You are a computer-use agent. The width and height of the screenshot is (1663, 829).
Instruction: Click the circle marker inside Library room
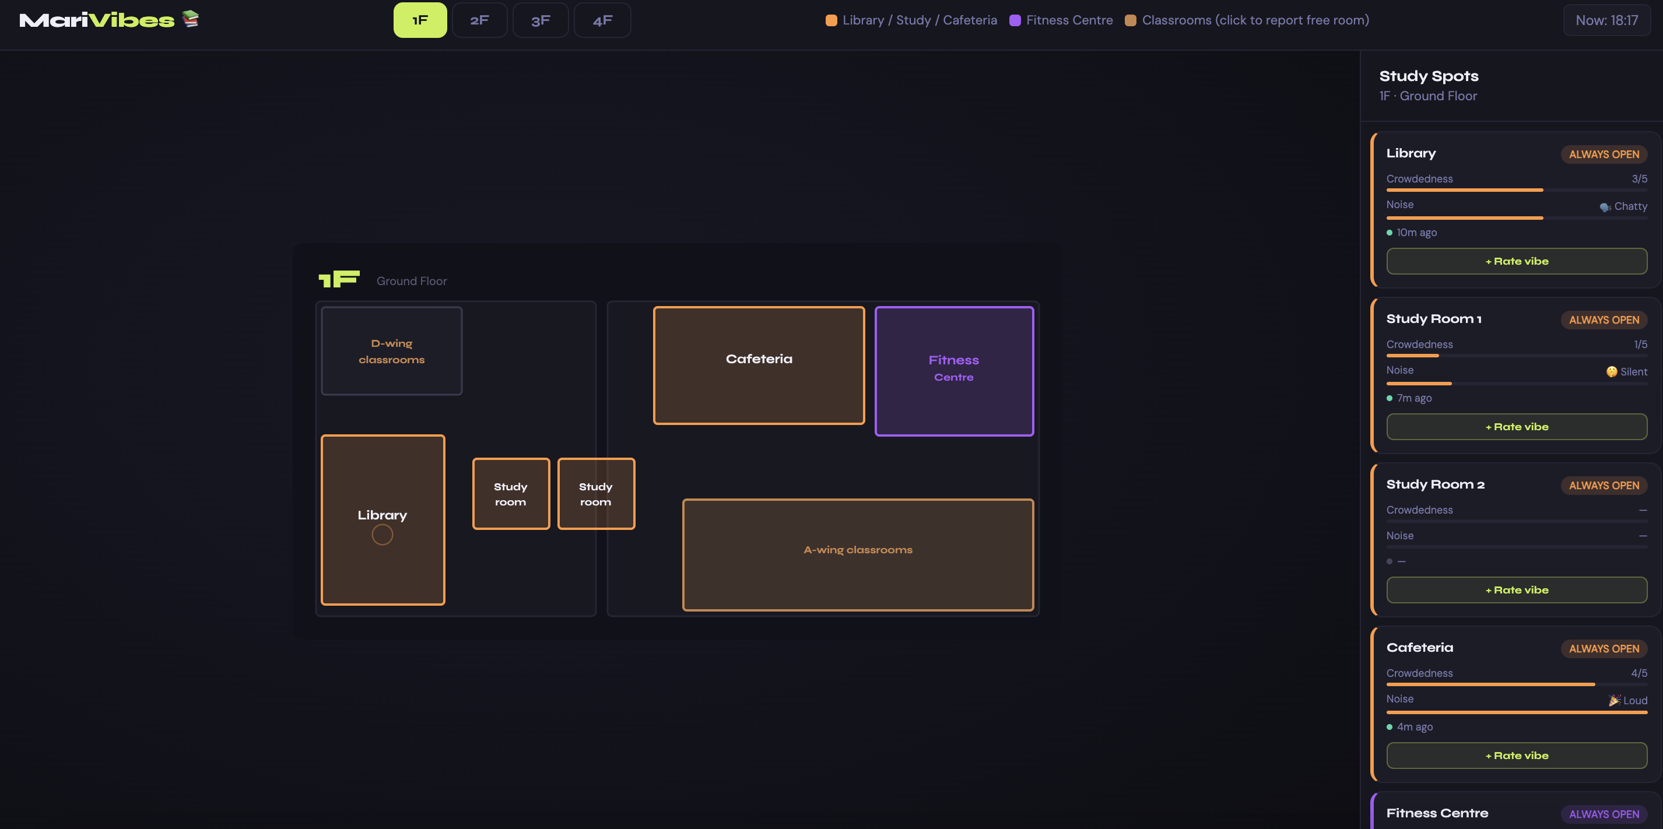pos(382,535)
